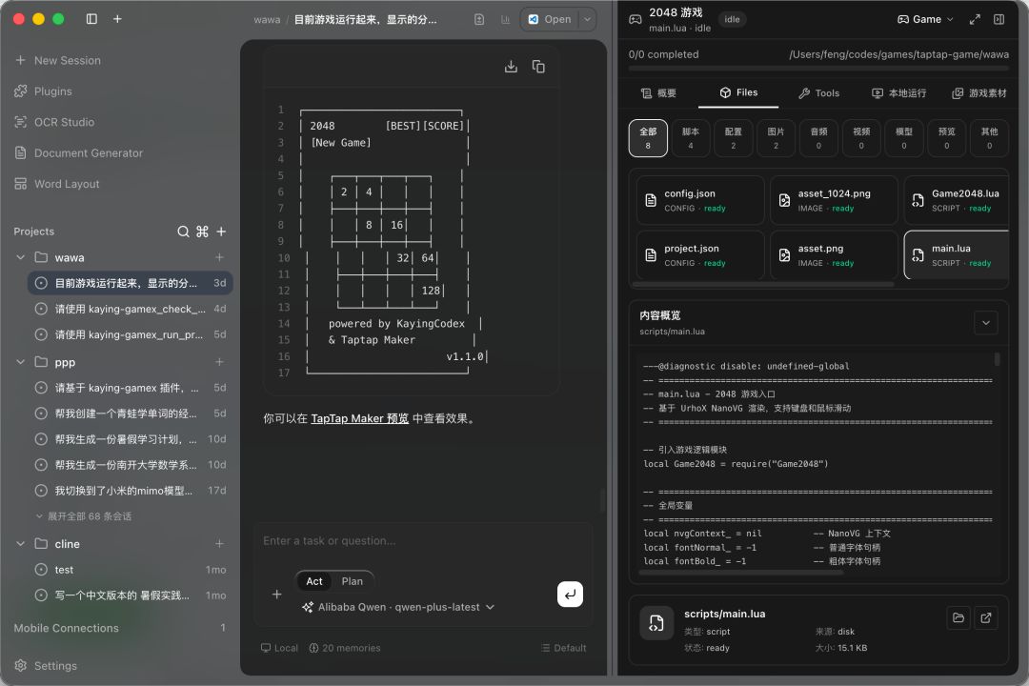Collapse the ppp project folder
1029x686 pixels.
(20, 362)
